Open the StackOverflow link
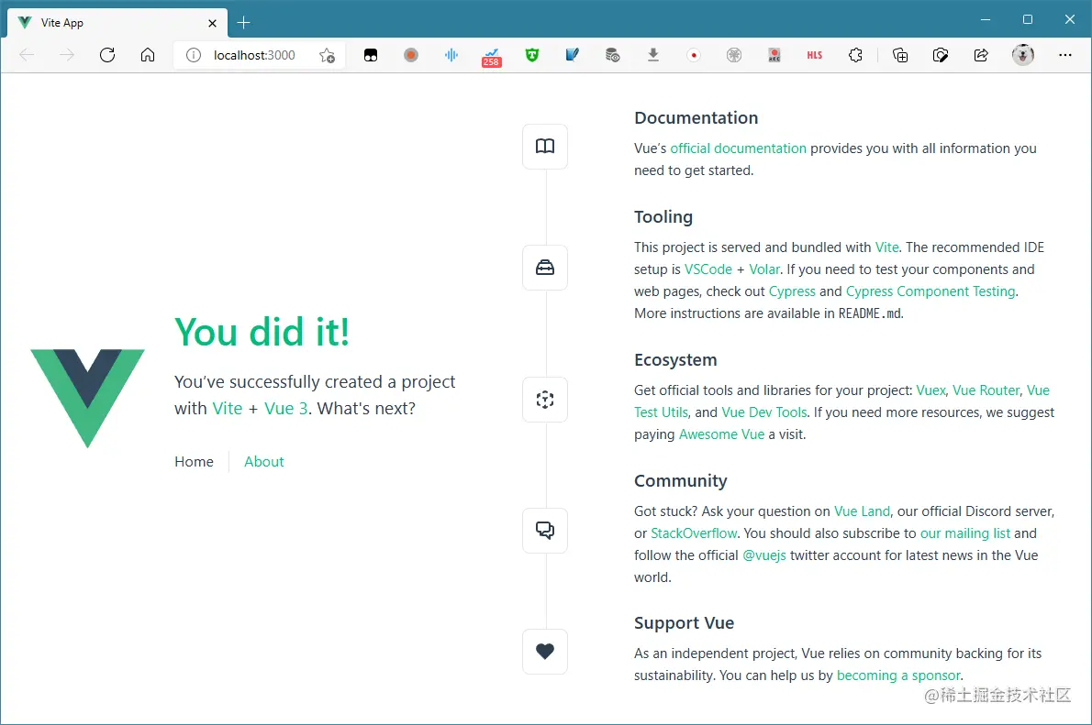 (694, 533)
